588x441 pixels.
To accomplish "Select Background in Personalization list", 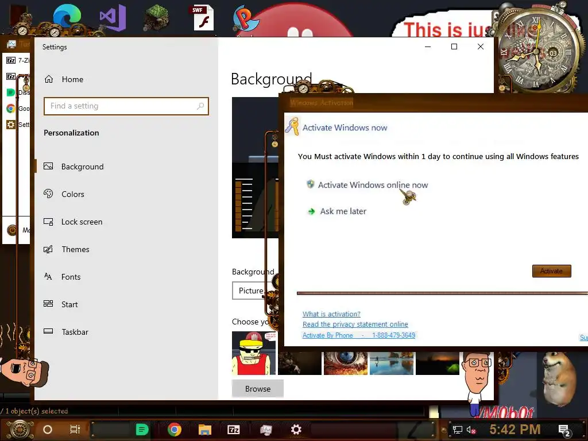I will coord(83,167).
